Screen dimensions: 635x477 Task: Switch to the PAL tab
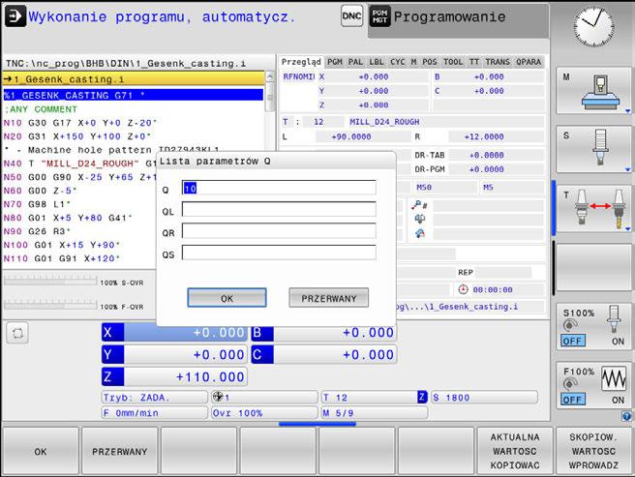tap(355, 62)
